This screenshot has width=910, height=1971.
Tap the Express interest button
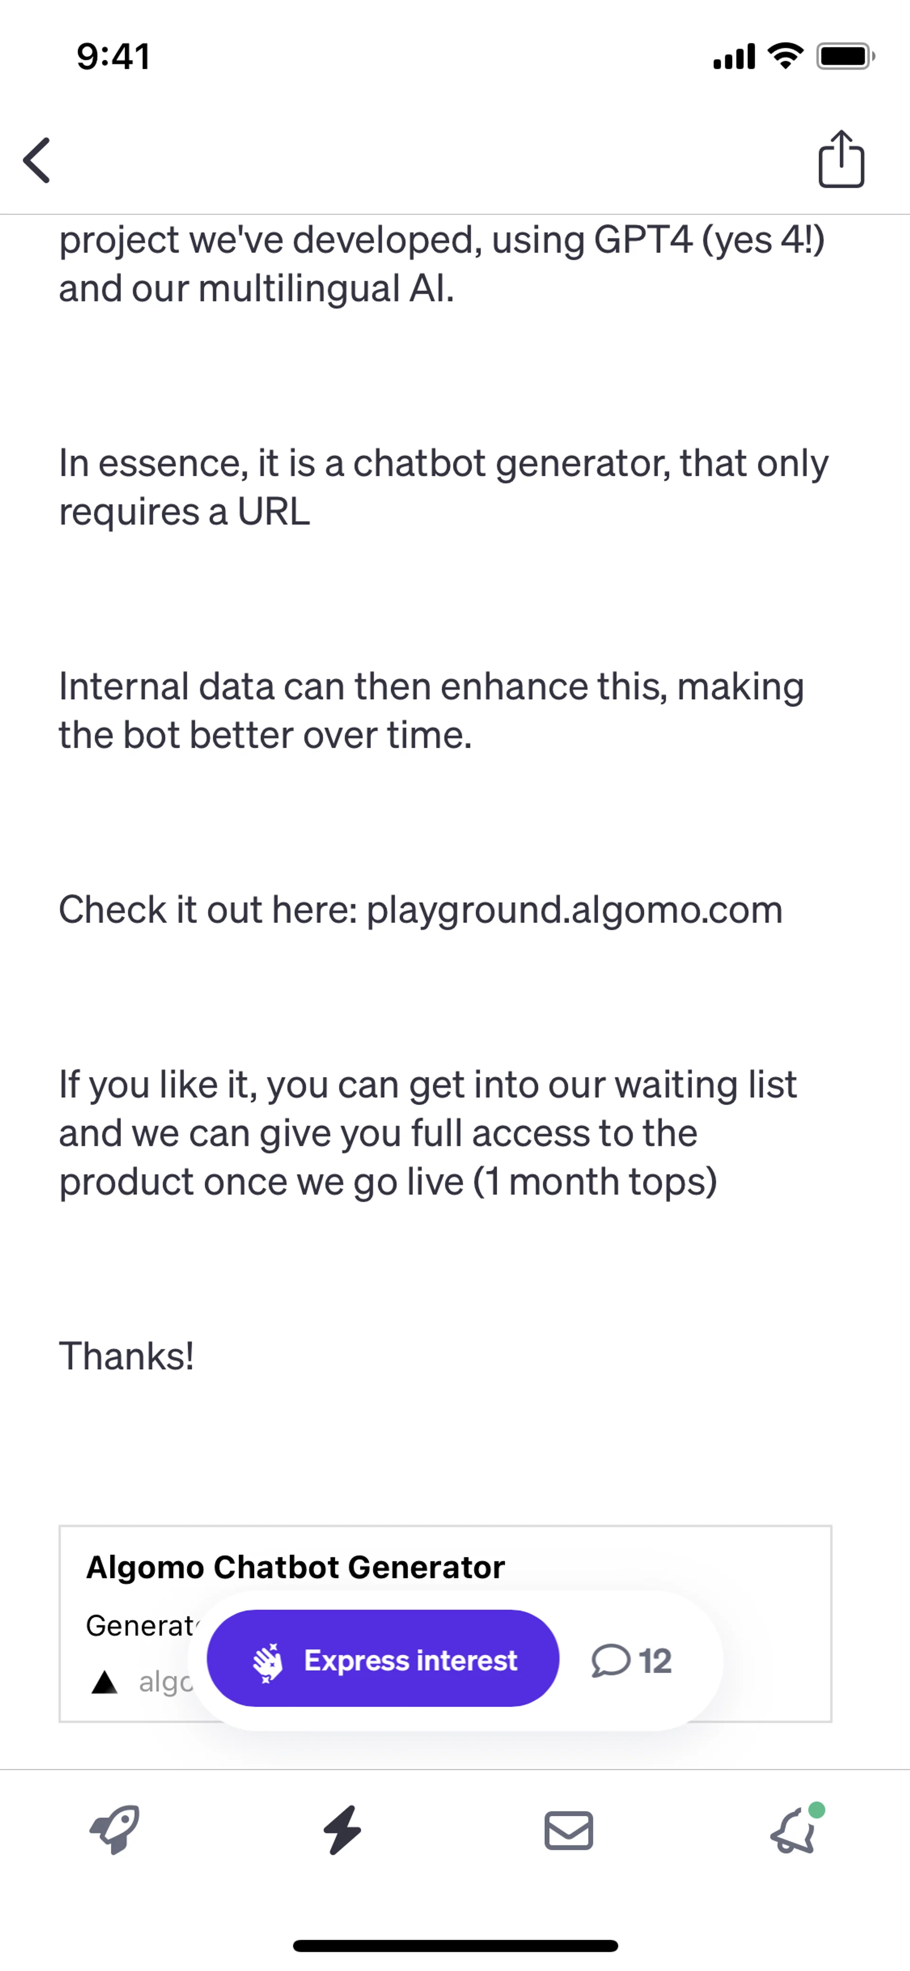pos(383,1660)
